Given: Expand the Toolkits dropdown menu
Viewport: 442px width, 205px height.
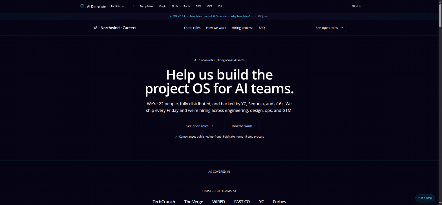Looking at the screenshot, I should (117, 6).
